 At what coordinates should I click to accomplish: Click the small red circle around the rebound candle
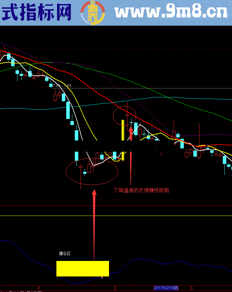point(125,115)
